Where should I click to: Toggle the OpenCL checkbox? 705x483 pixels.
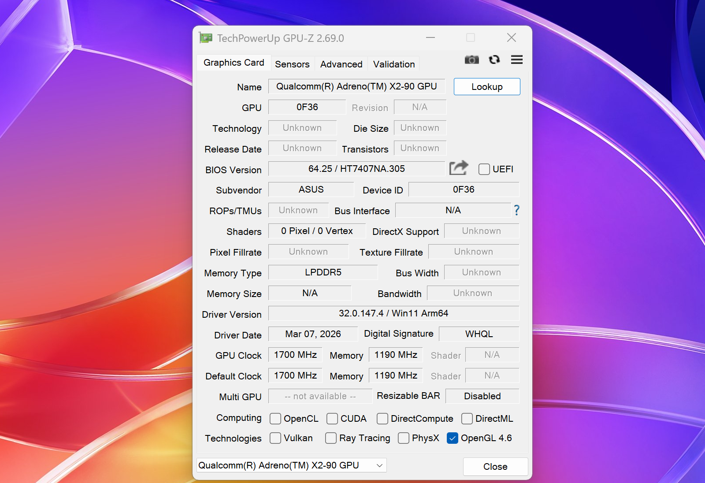coord(275,418)
